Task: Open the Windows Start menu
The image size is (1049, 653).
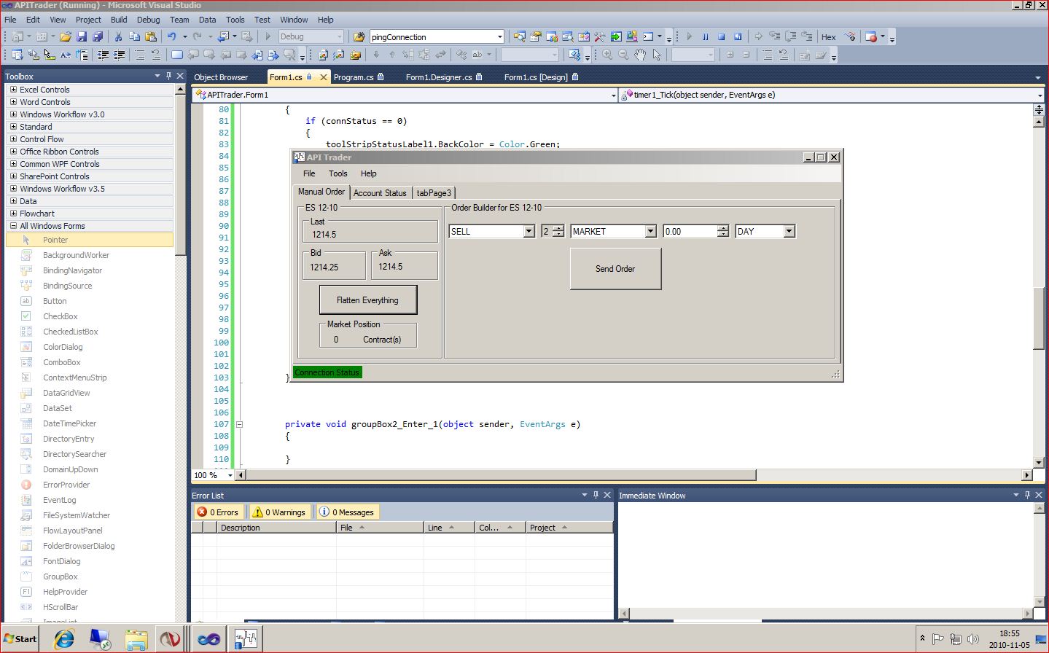Action: pyautogui.click(x=20, y=639)
